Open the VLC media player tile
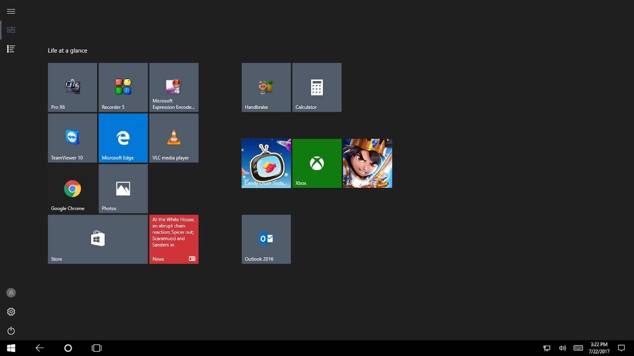Screen dimensions: 634x356 click(x=174, y=138)
